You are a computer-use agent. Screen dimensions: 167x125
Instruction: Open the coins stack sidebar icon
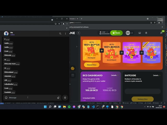click(x=73, y=75)
